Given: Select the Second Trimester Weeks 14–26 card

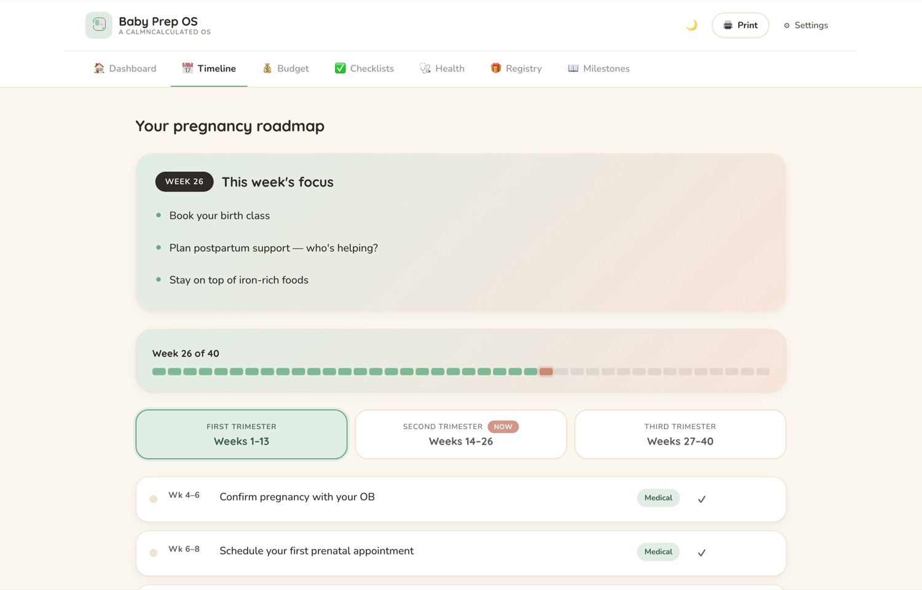Looking at the screenshot, I should click(461, 434).
